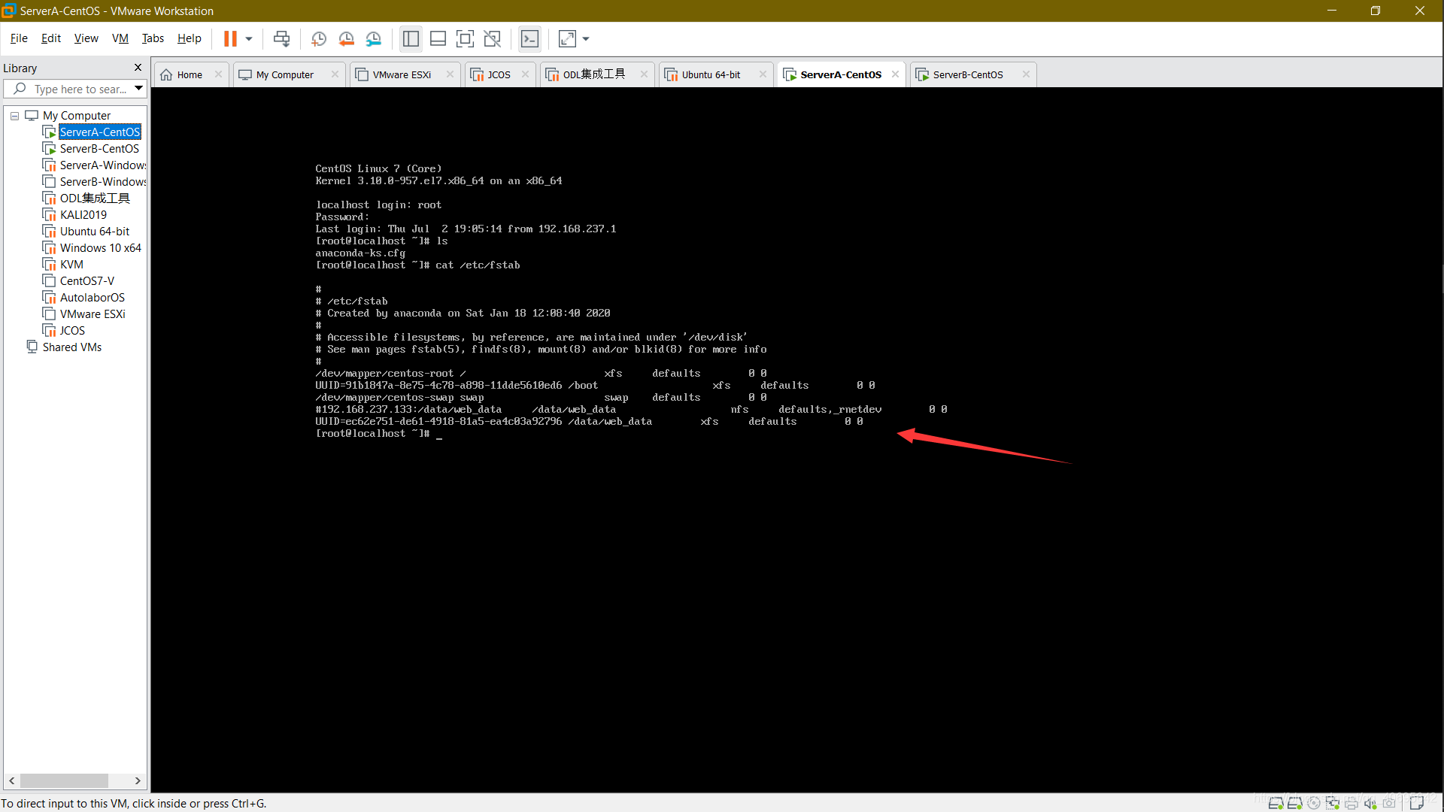Click the send Ctrl+Alt+Del icon
Viewport: 1444px width, 812px height.
pyautogui.click(x=282, y=38)
